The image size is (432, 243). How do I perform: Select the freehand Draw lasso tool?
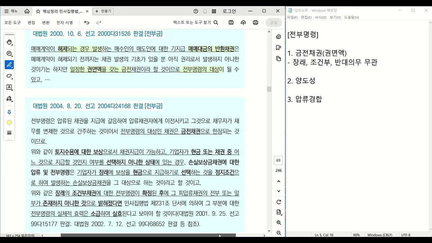(x=9, y=76)
